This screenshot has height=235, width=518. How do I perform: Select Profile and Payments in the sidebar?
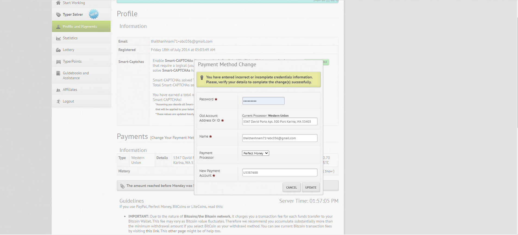click(x=81, y=26)
